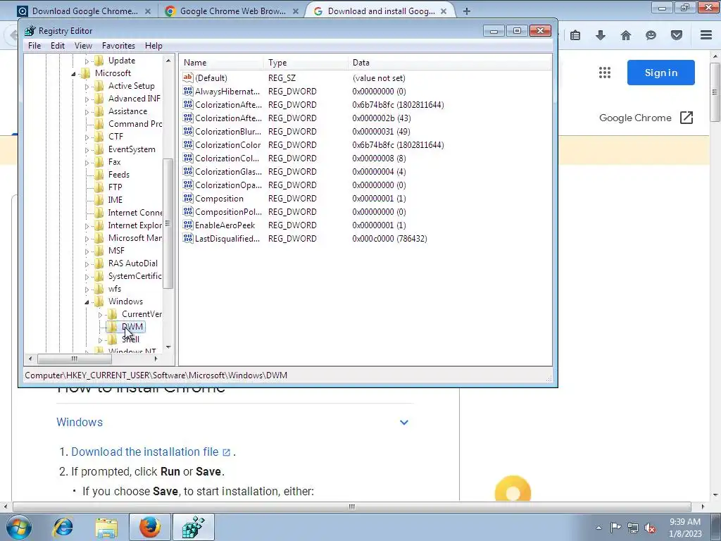Viewport: 721px width, 541px height.
Task: Open Firefox Pocket icon
Action: (677, 35)
